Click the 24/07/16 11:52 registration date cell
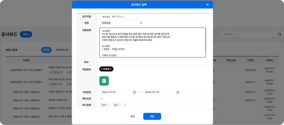 pyautogui.click(x=269, y=108)
